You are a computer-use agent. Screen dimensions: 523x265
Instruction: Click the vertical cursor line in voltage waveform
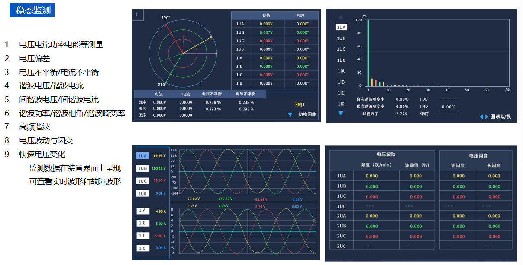coord(248,173)
